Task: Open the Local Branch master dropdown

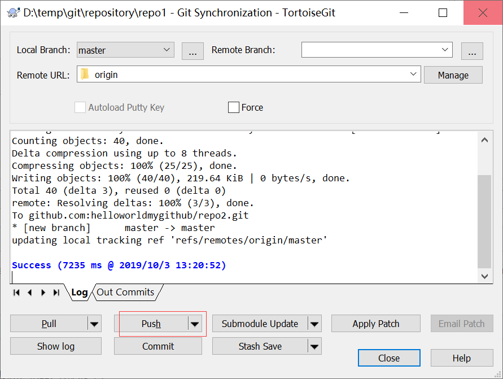Action: [125, 50]
